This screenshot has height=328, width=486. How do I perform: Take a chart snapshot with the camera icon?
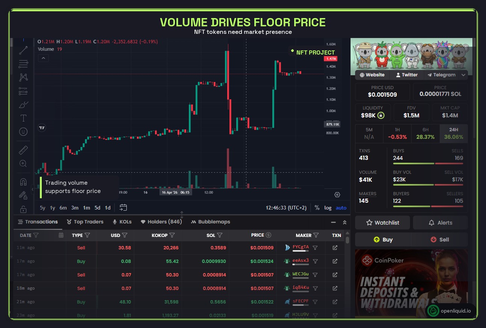[x=337, y=194]
